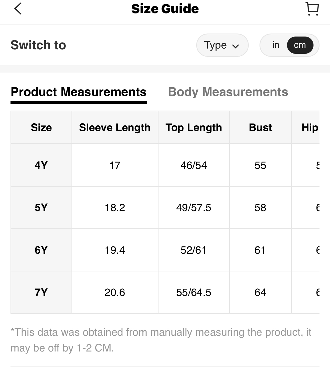Click the 7Y top length 55/64.5 cell
The width and height of the screenshot is (330, 368).
point(194,292)
